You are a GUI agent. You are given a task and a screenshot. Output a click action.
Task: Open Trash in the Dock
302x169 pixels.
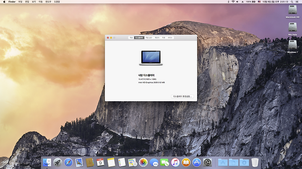point(255,162)
